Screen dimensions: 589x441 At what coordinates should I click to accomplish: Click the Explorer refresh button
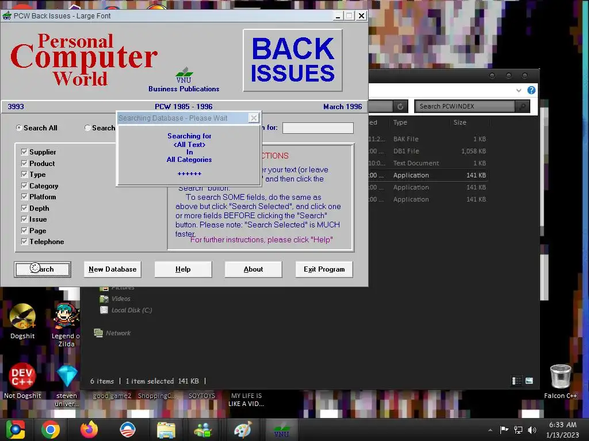click(x=400, y=106)
